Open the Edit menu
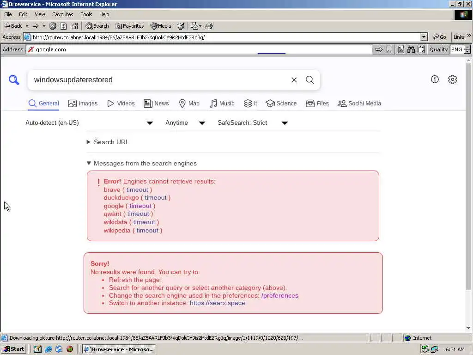473x355 pixels. (x=23, y=14)
